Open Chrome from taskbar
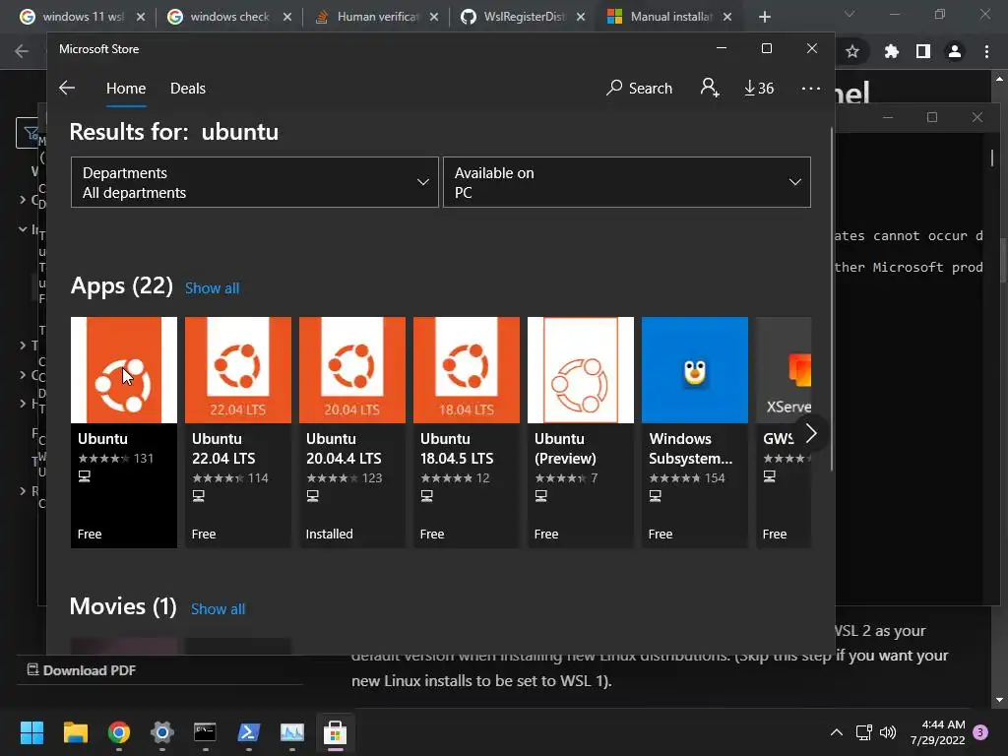Image resolution: width=1008 pixels, height=756 pixels. [x=119, y=732]
